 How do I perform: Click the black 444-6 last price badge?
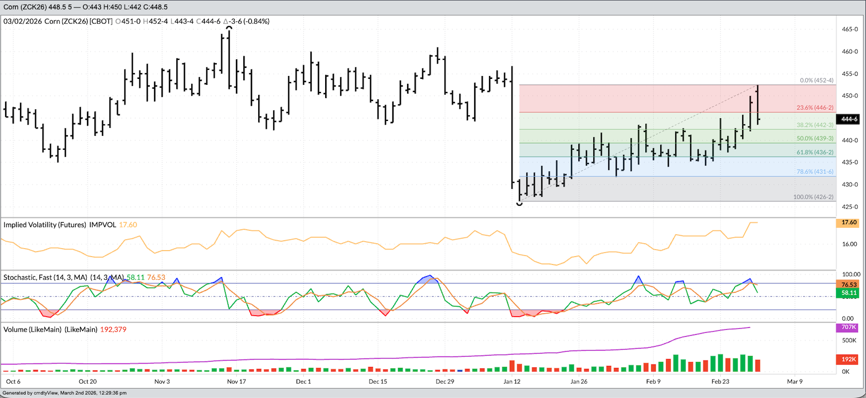849,119
